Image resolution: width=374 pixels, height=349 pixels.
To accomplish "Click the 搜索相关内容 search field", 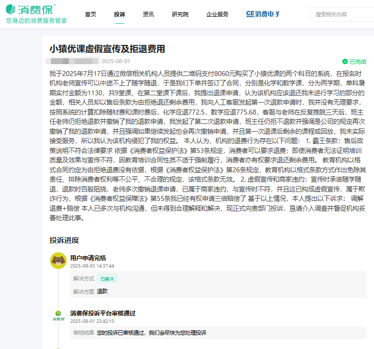I will pyautogui.click(x=342, y=14).
